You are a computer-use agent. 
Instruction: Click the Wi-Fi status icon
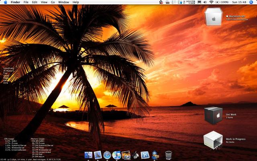point(211,2)
